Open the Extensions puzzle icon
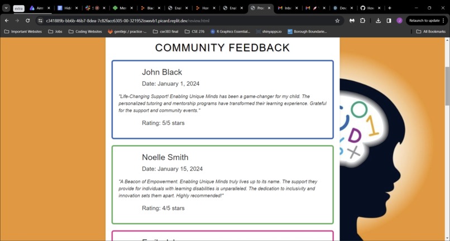Screen dimensions: 450x241 (362, 21)
